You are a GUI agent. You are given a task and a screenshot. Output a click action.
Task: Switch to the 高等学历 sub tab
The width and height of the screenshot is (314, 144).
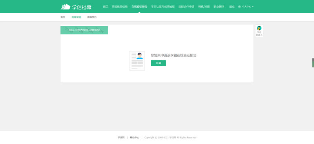coord(92,17)
